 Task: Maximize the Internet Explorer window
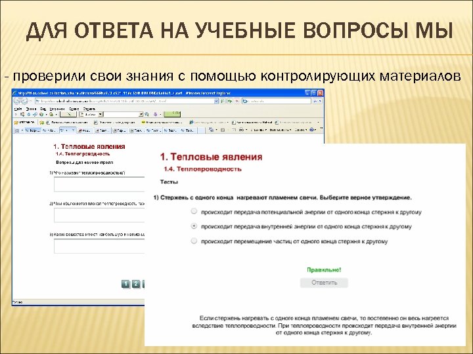tap(314, 92)
